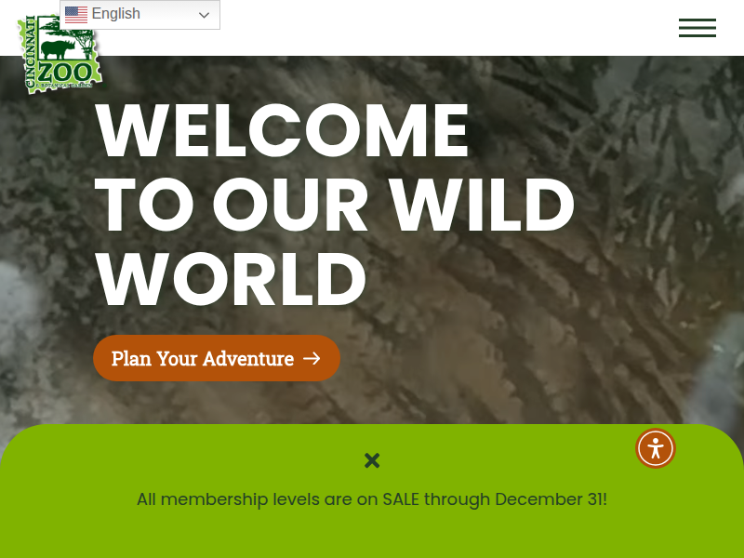
Task: Click the ZOO lettering in the logo
Action: coord(64,73)
